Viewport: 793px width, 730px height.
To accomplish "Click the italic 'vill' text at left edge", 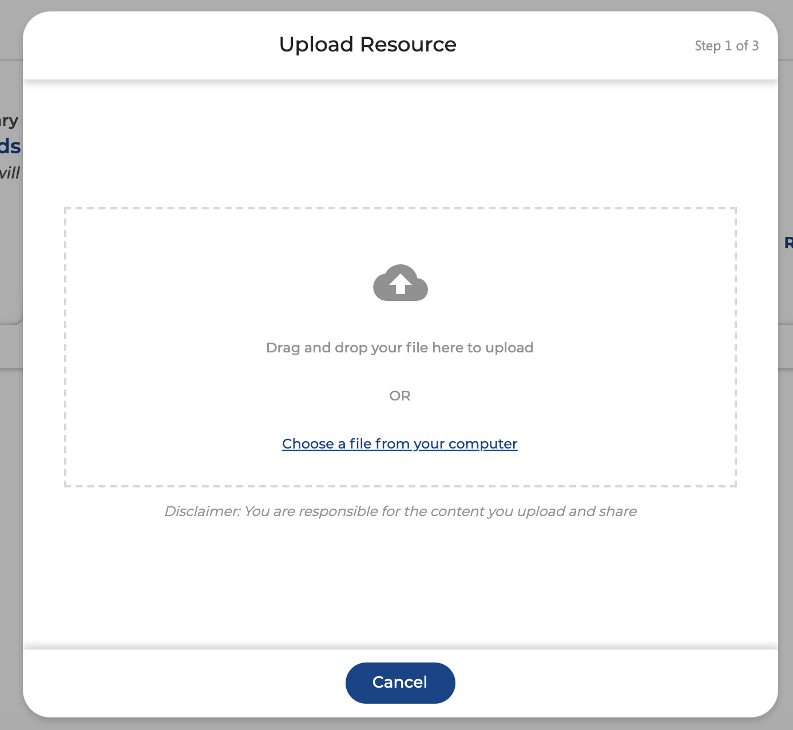I will point(10,173).
